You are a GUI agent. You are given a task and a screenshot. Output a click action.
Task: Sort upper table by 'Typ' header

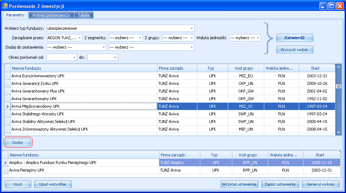click(x=213, y=68)
